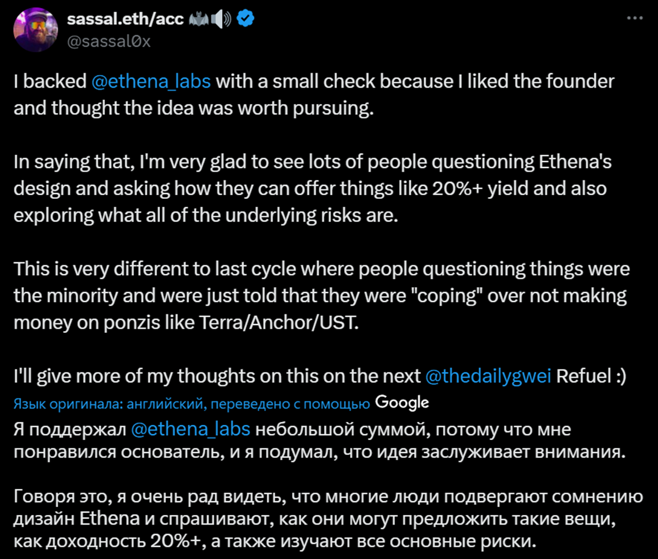Click the bat emoji beside the display name
This screenshot has height=559, width=658.
click(x=199, y=19)
